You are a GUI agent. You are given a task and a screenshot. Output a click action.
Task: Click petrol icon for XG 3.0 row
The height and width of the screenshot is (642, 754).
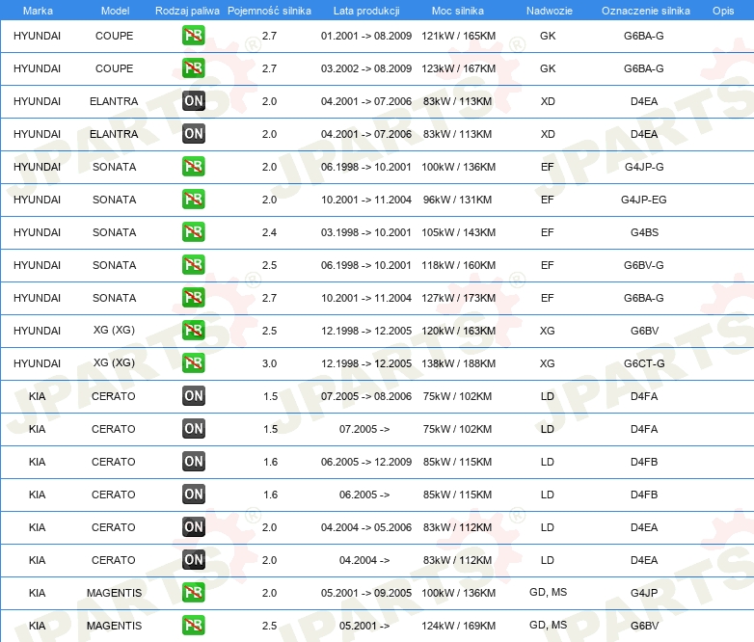tap(193, 363)
